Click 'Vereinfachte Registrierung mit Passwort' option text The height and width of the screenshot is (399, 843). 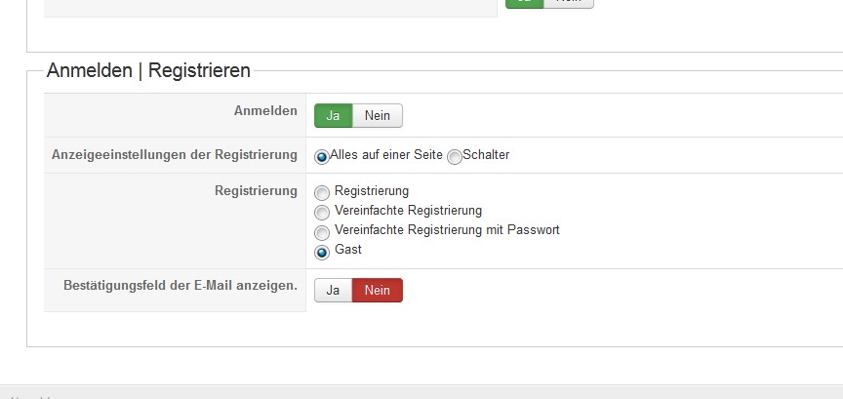pyautogui.click(x=447, y=230)
